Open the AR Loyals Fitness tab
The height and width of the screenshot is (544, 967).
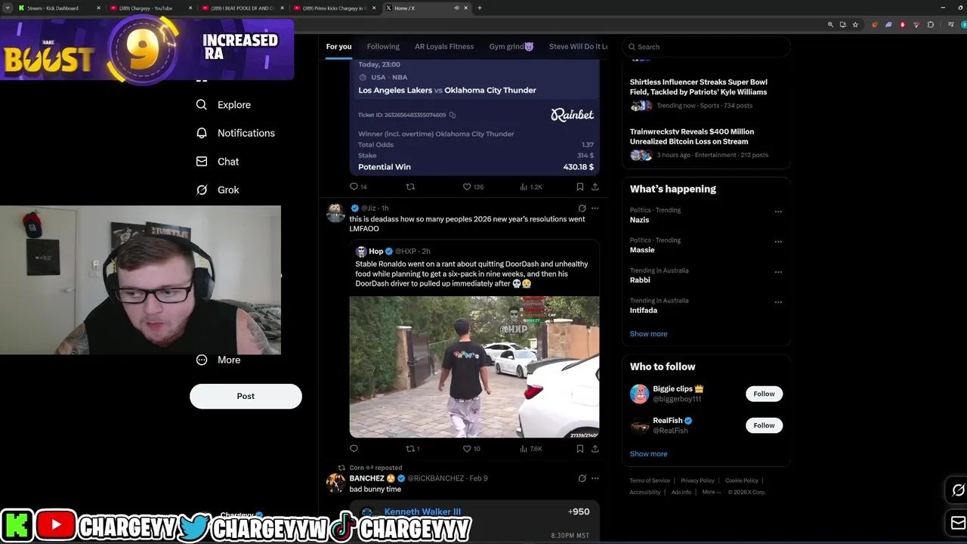tap(444, 47)
